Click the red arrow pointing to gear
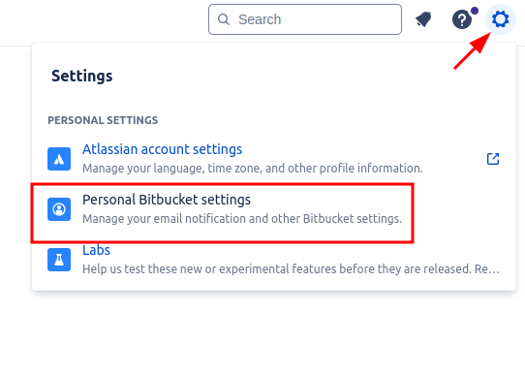This screenshot has width=525, height=375. click(472, 51)
